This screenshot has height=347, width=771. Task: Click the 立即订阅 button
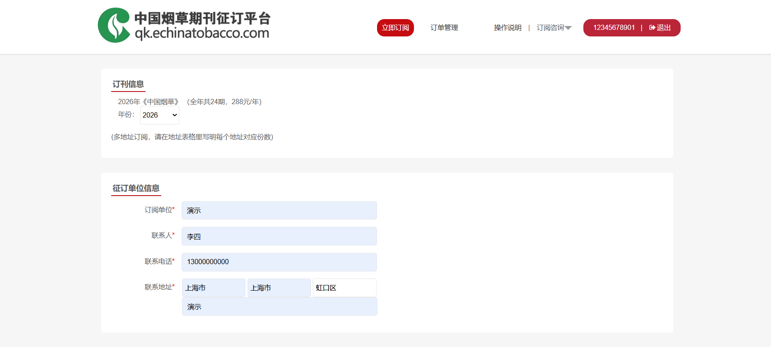395,28
